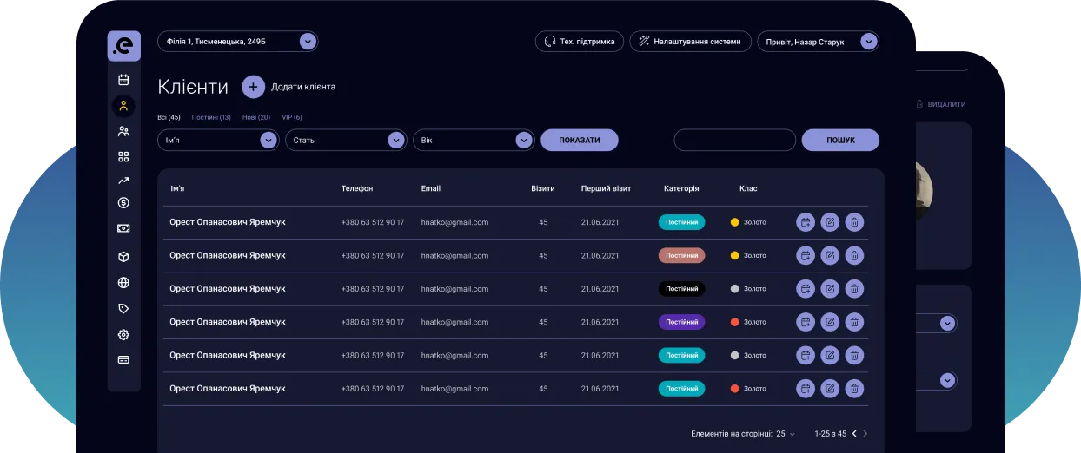Edit the client in the black-badge row
The width and height of the screenshot is (1081, 453).
coord(830,289)
